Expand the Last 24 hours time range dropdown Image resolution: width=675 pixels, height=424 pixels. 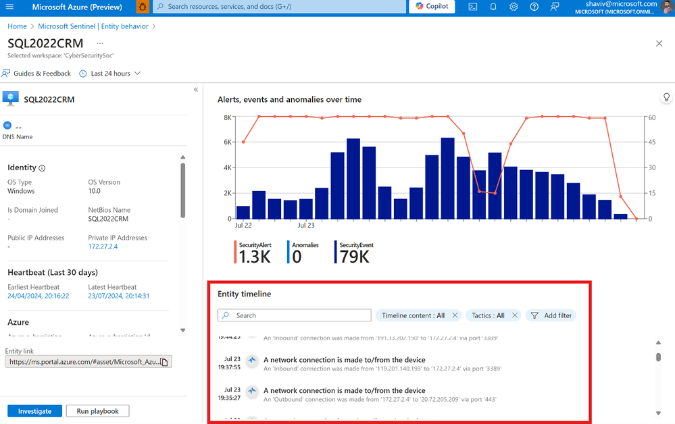coord(110,74)
